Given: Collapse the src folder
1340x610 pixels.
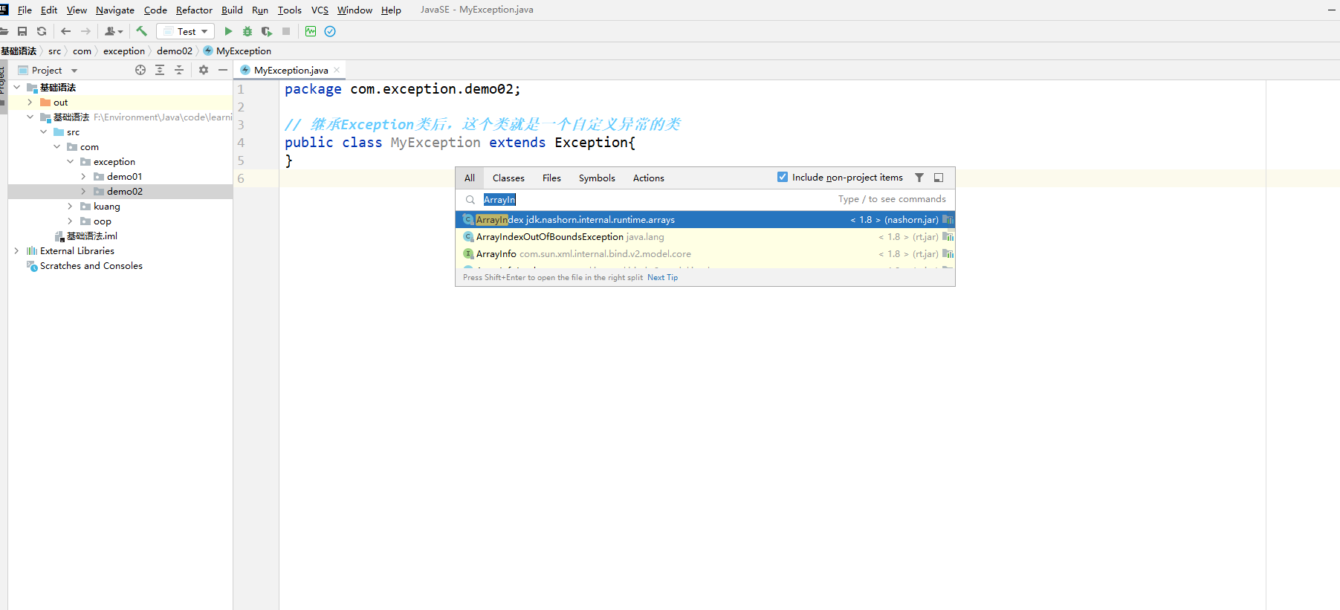Looking at the screenshot, I should pos(44,132).
